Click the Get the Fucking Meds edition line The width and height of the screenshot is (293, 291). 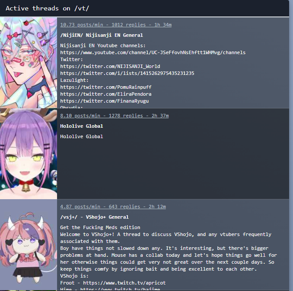point(100,227)
